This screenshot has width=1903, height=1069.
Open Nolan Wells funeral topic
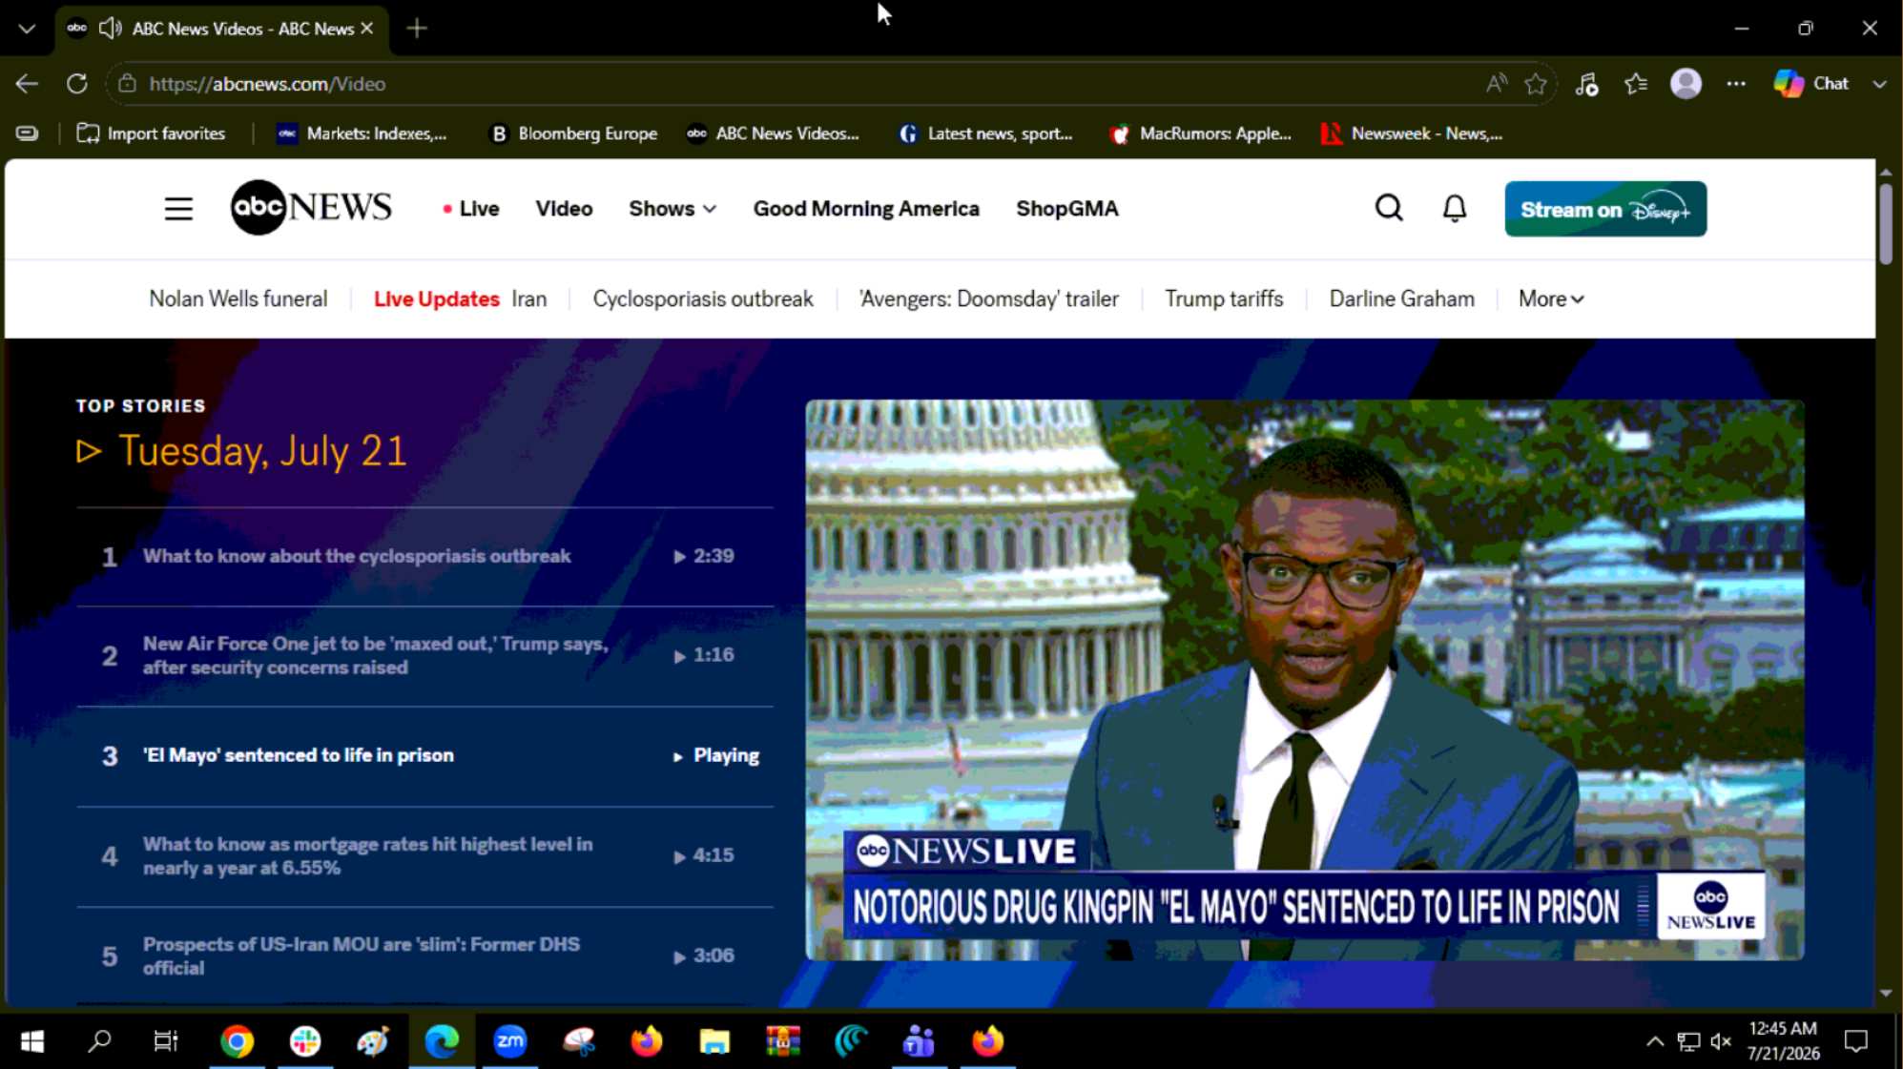click(238, 299)
